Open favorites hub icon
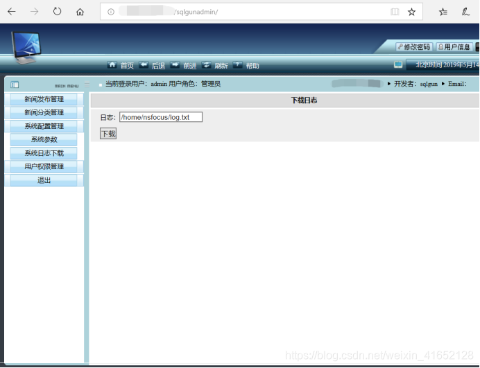This screenshot has width=480, height=368. (x=443, y=12)
